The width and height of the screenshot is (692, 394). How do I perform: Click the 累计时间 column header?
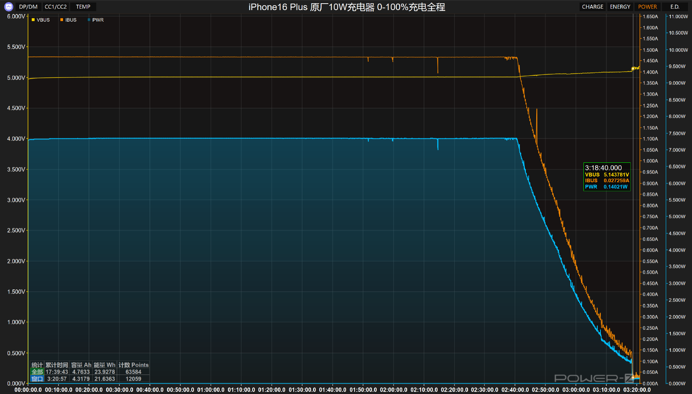point(57,365)
